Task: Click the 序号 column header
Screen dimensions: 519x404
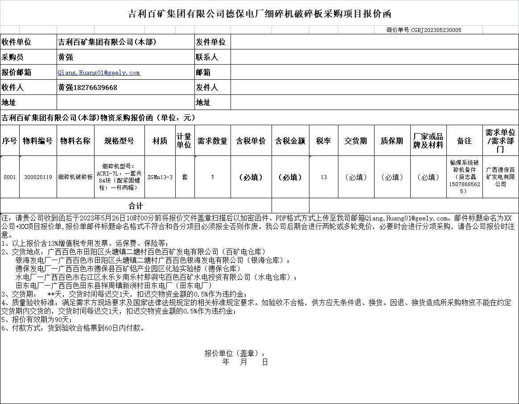Action: (10, 140)
